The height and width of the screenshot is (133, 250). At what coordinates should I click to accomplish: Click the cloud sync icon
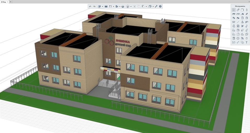click(x=128, y=6)
